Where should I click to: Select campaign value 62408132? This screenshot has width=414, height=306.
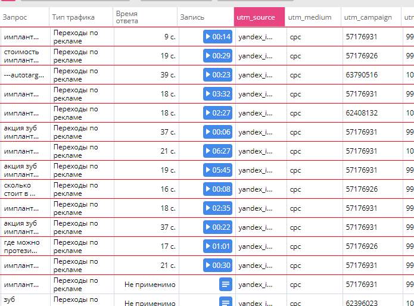coord(362,113)
